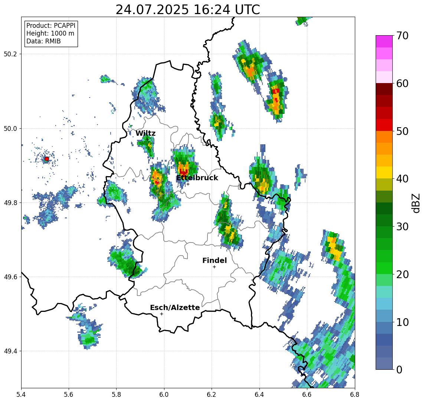Click the colorbar label '50'
Image resolution: width=425 pixels, height=402 pixels.
pyautogui.click(x=402, y=131)
